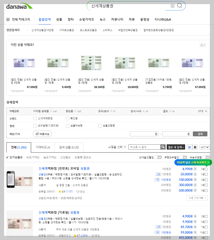Image resolution: width=214 pixels, height=240 pixels.
Task: Tick the 5몰 compare checkbox for 4,990원
Action: coord(206,169)
